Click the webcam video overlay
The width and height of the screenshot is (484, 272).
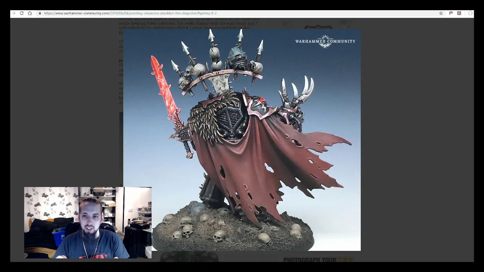[x=88, y=223]
